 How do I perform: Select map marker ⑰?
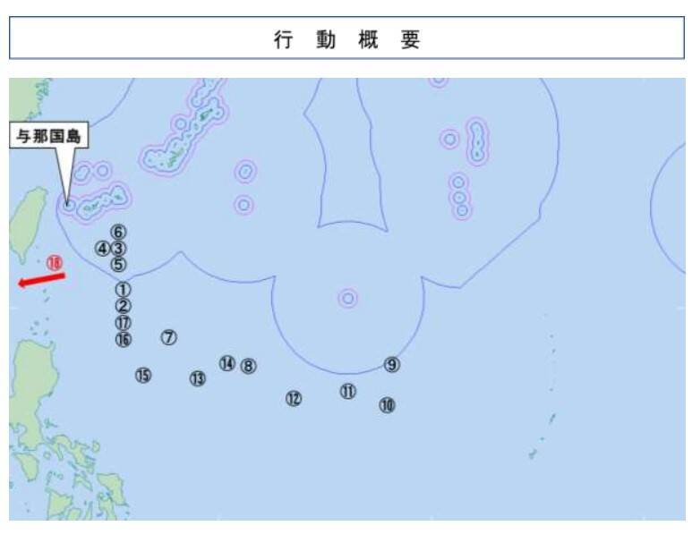[124, 323]
